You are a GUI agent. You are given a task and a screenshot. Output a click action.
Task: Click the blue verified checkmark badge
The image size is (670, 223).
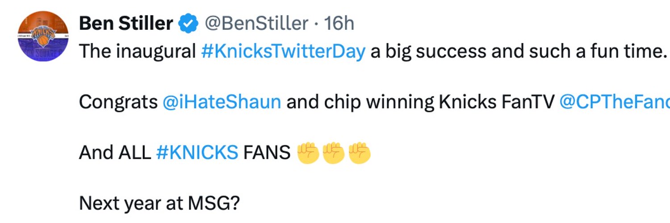click(188, 24)
